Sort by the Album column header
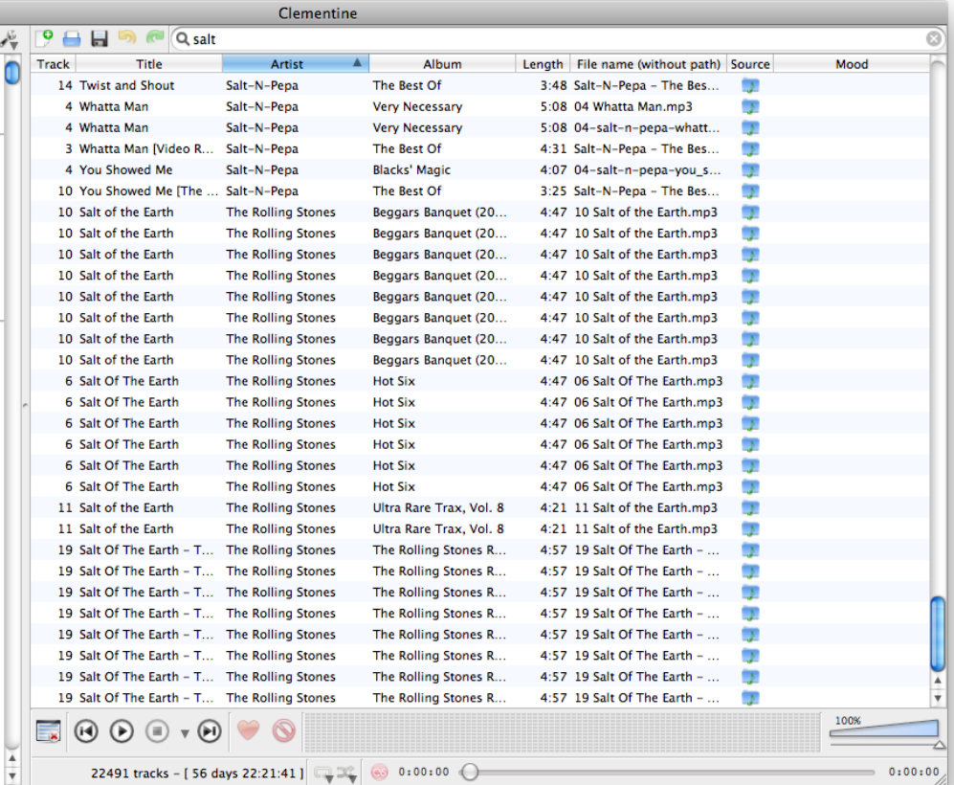 pyautogui.click(x=442, y=64)
